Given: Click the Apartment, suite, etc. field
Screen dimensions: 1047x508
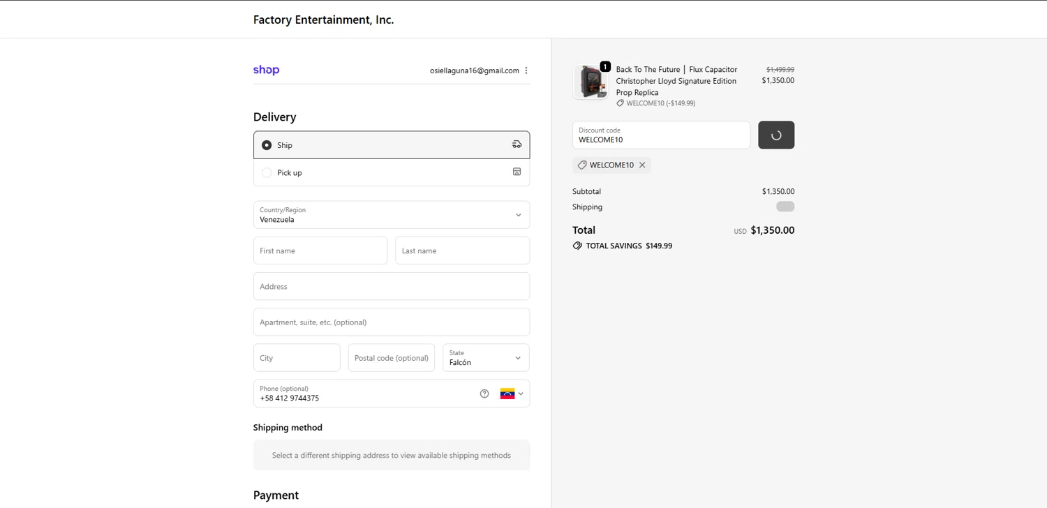Looking at the screenshot, I should click(392, 322).
